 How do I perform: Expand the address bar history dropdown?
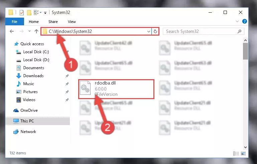(x=148, y=31)
